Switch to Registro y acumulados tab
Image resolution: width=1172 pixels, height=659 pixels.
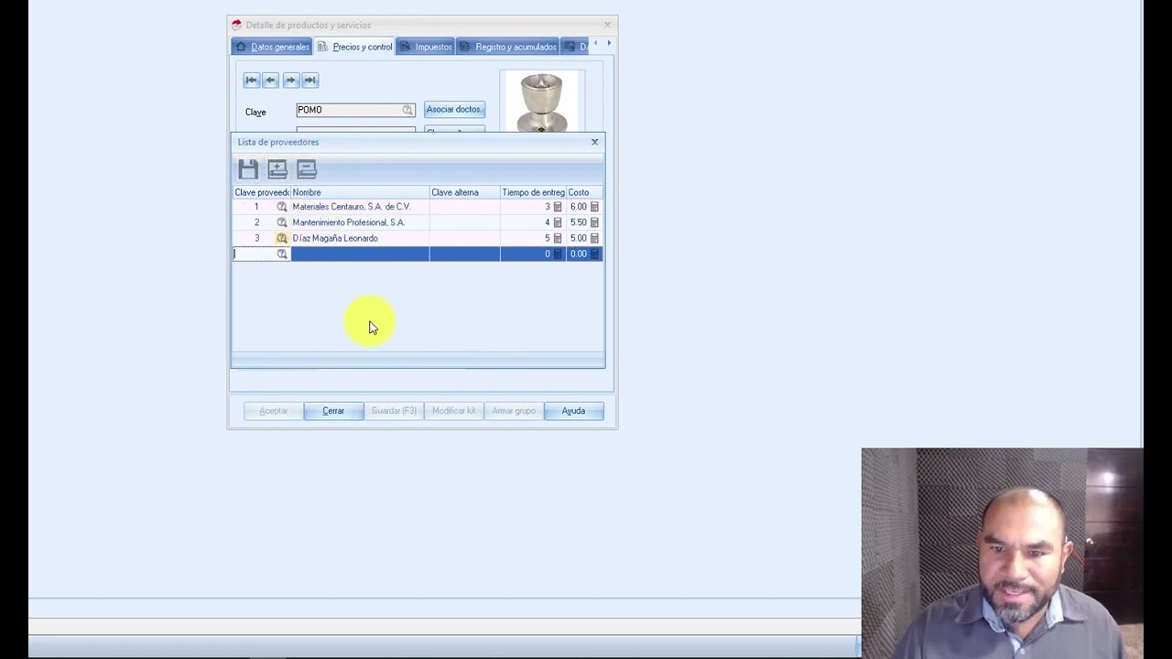(507, 47)
